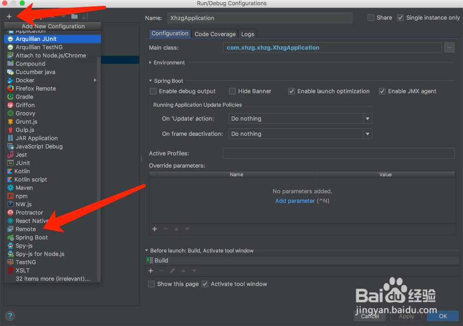Viewport: 463px width, 326px height.
Task: Show 32 items more (irrelevant)
Action: pos(52,278)
